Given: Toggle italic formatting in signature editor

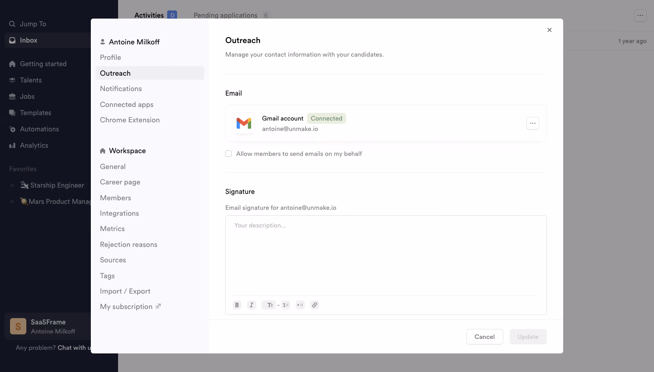Looking at the screenshot, I should pos(252,305).
